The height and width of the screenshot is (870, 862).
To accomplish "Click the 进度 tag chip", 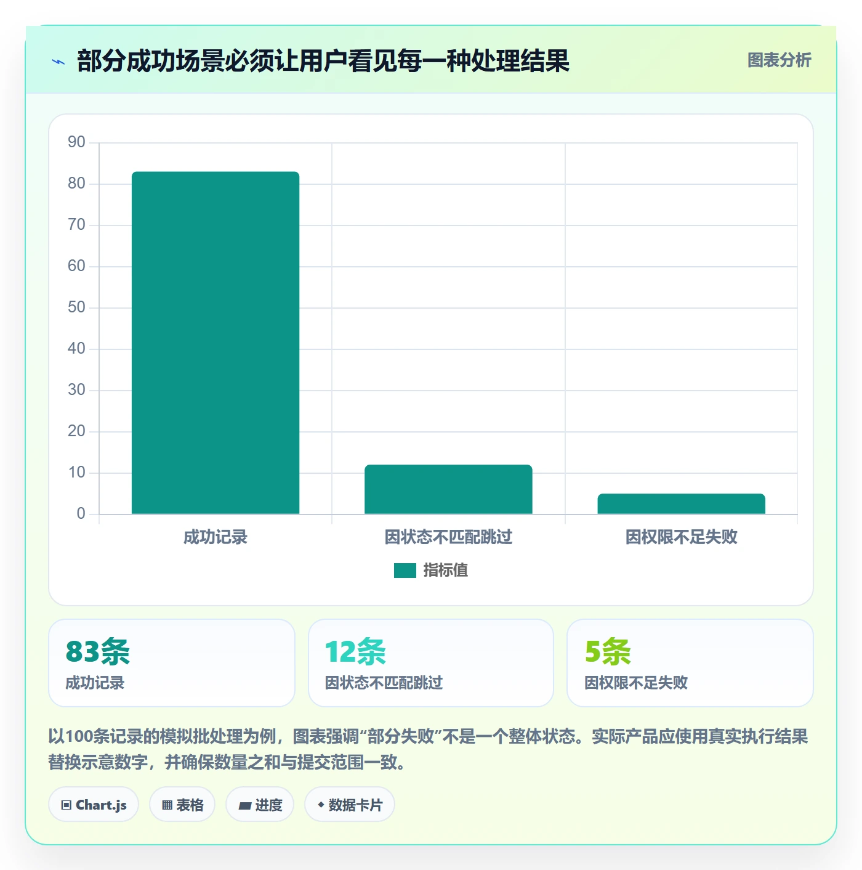I will tap(260, 804).
